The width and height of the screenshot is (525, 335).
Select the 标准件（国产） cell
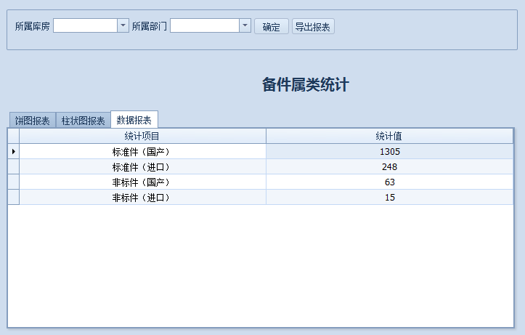[142, 151]
